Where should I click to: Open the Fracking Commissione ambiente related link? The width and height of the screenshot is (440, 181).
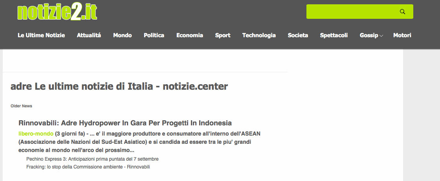pyautogui.click(x=88, y=167)
